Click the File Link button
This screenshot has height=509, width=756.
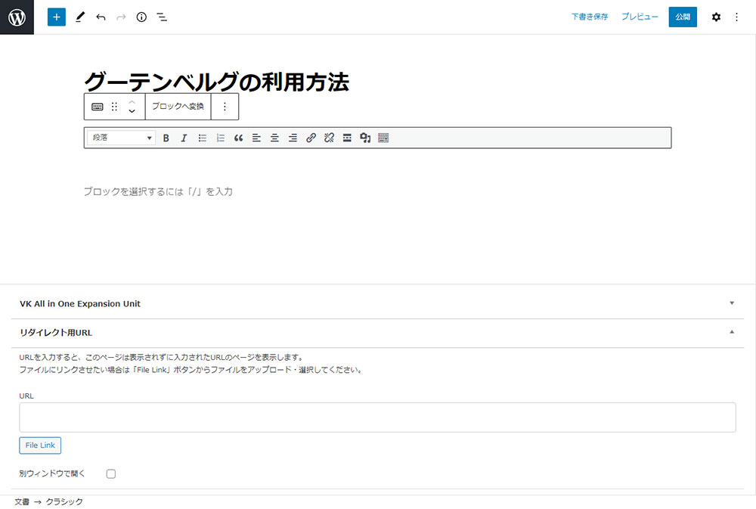(40, 445)
